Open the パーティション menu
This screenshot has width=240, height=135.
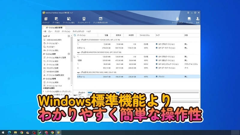click(66, 31)
